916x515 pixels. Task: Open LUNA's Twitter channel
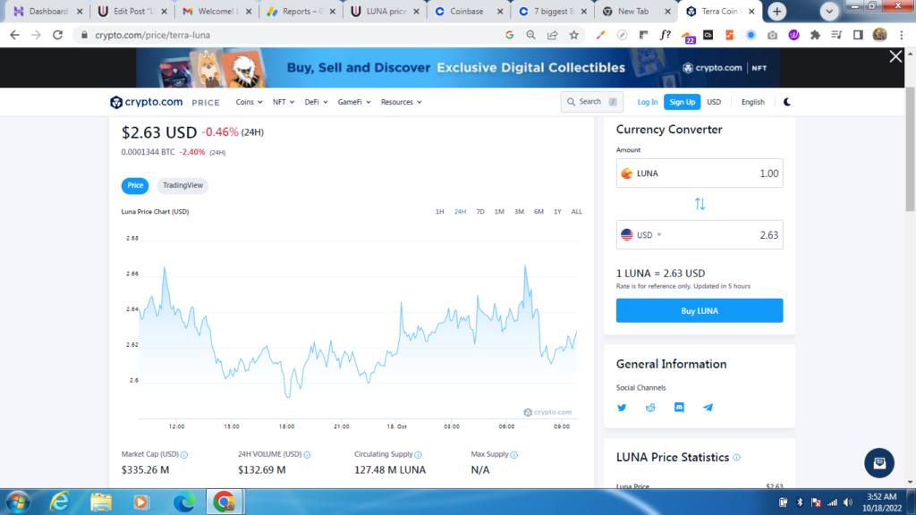tap(622, 408)
